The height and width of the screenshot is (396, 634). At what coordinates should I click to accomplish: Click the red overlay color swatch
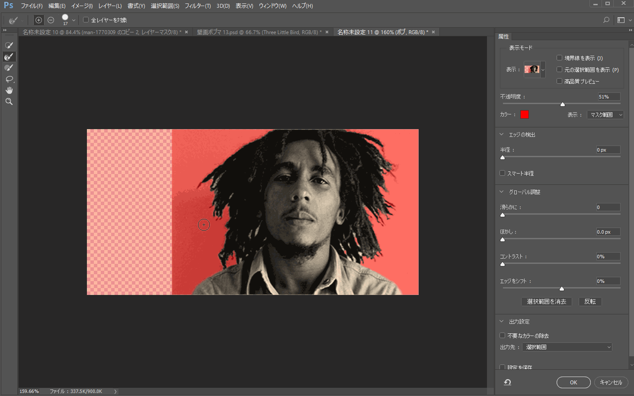point(525,114)
